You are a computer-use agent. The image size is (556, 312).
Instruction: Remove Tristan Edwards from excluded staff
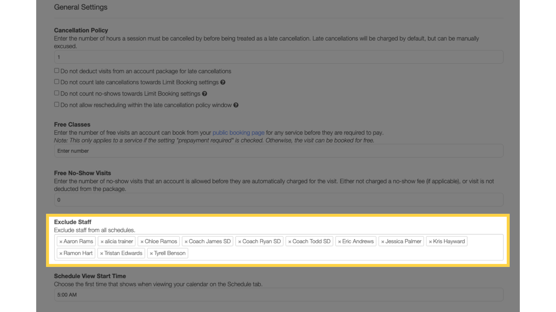coord(102,253)
